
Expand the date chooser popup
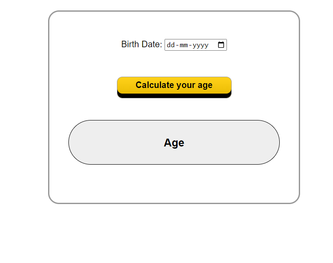coord(221,45)
